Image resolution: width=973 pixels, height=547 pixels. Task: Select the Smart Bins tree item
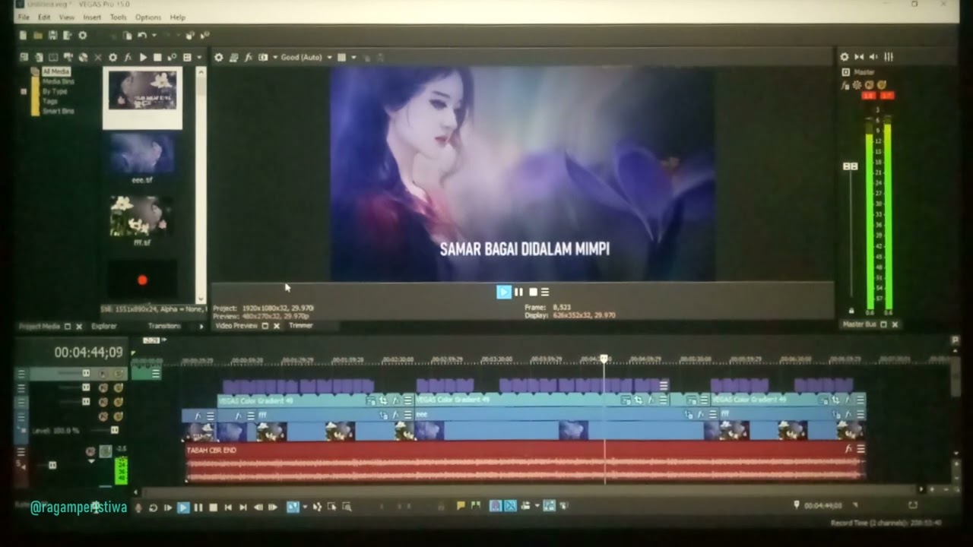coord(59,111)
